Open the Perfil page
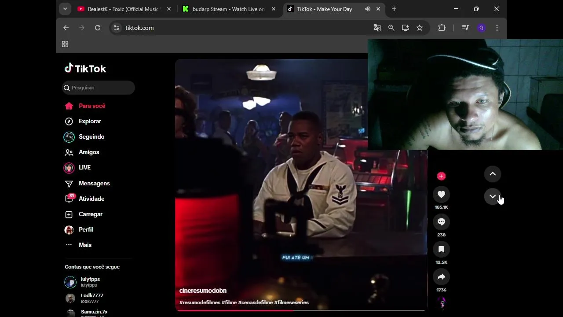This screenshot has width=563, height=317. click(x=79, y=229)
